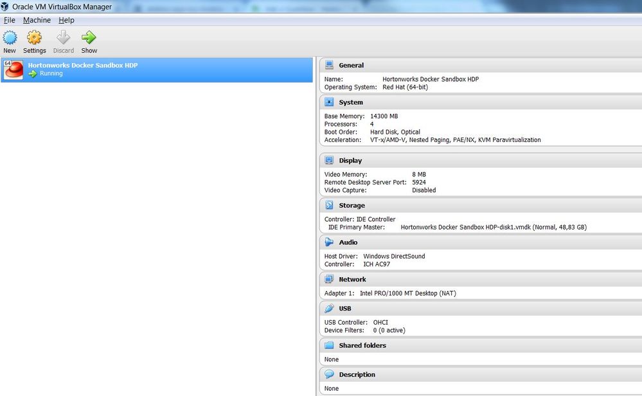Open the Help menu

click(66, 20)
